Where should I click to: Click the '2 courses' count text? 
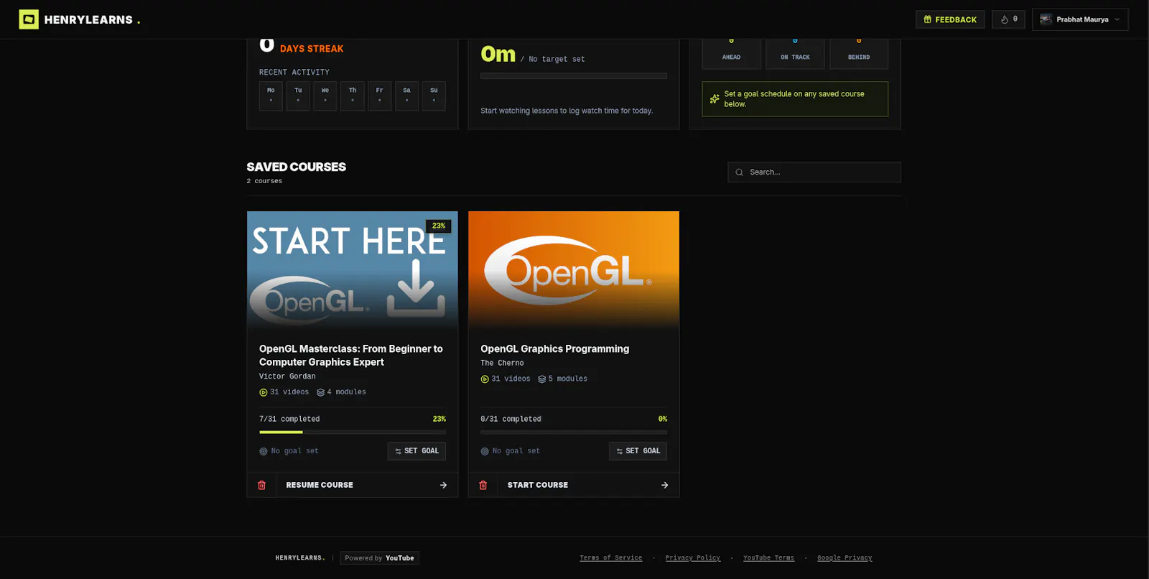[264, 181]
